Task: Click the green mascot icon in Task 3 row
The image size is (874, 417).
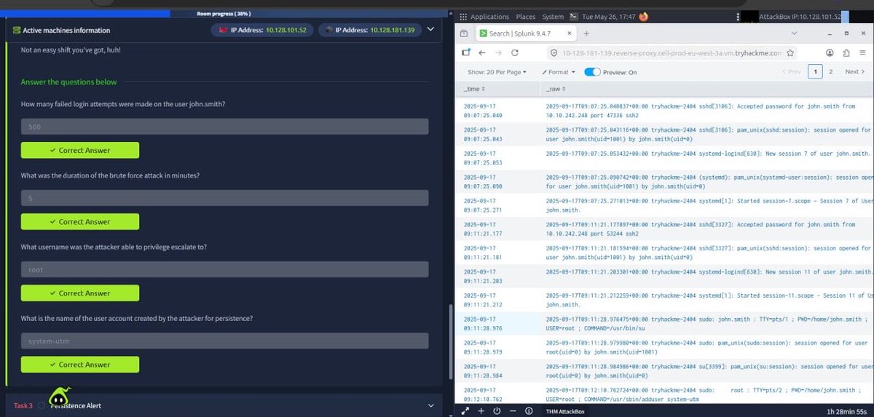Action: tap(60, 397)
